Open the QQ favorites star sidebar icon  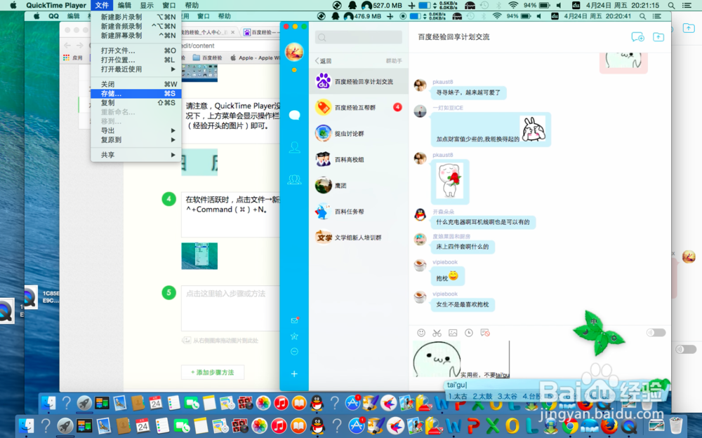click(294, 336)
